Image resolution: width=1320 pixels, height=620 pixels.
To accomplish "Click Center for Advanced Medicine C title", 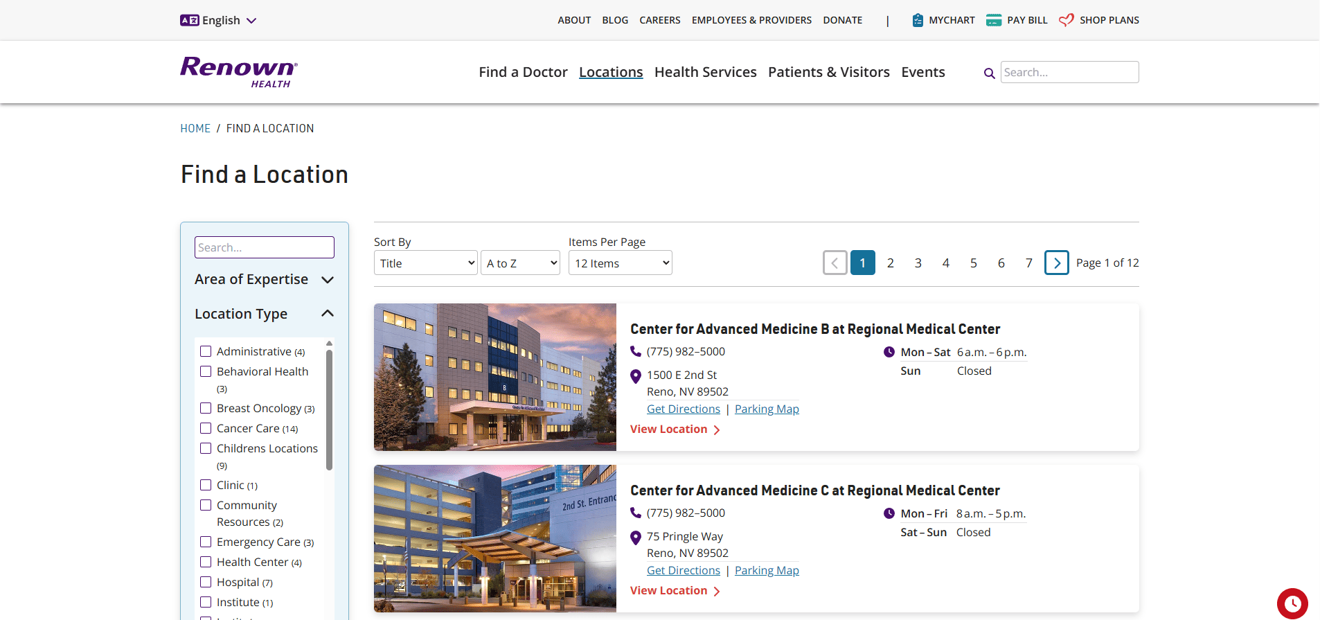I will pyautogui.click(x=815, y=490).
